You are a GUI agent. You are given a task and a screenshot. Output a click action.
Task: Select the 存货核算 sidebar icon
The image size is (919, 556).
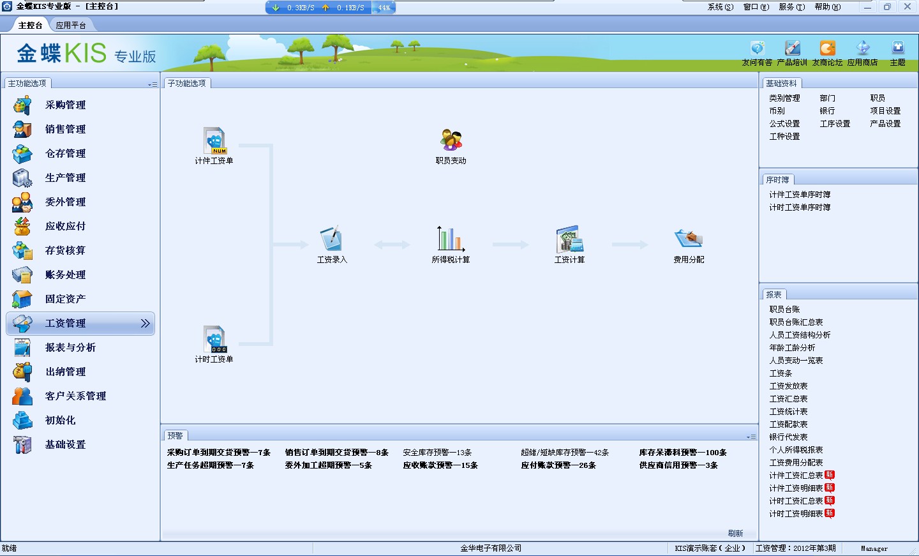(x=22, y=250)
